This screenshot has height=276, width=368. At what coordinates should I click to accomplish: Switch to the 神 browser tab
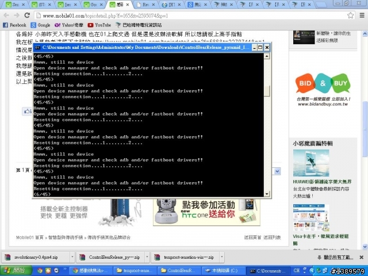click(x=224, y=5)
